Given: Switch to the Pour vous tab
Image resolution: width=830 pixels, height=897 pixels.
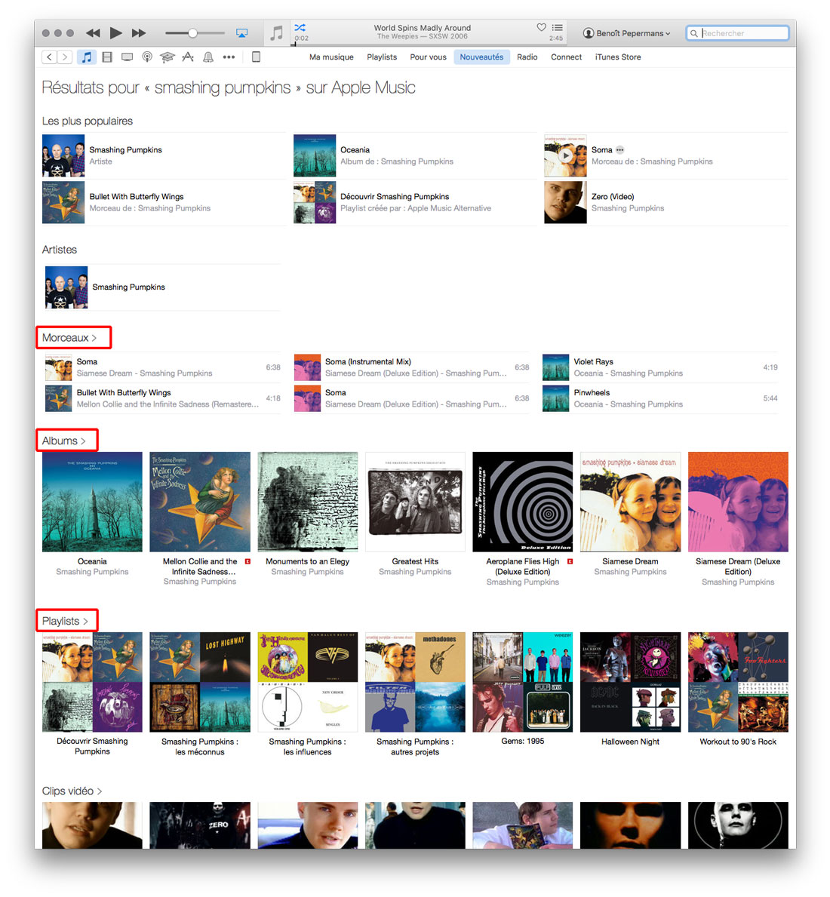Looking at the screenshot, I should pos(428,57).
